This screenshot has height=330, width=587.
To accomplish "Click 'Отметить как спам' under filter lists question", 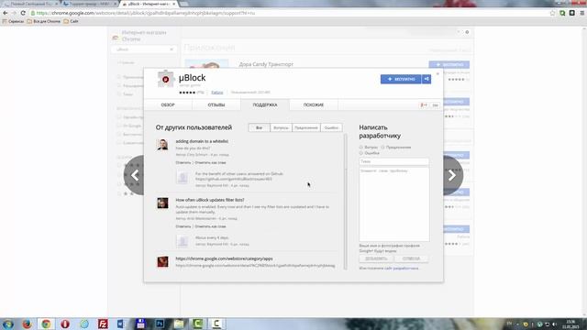I will (210, 226).
